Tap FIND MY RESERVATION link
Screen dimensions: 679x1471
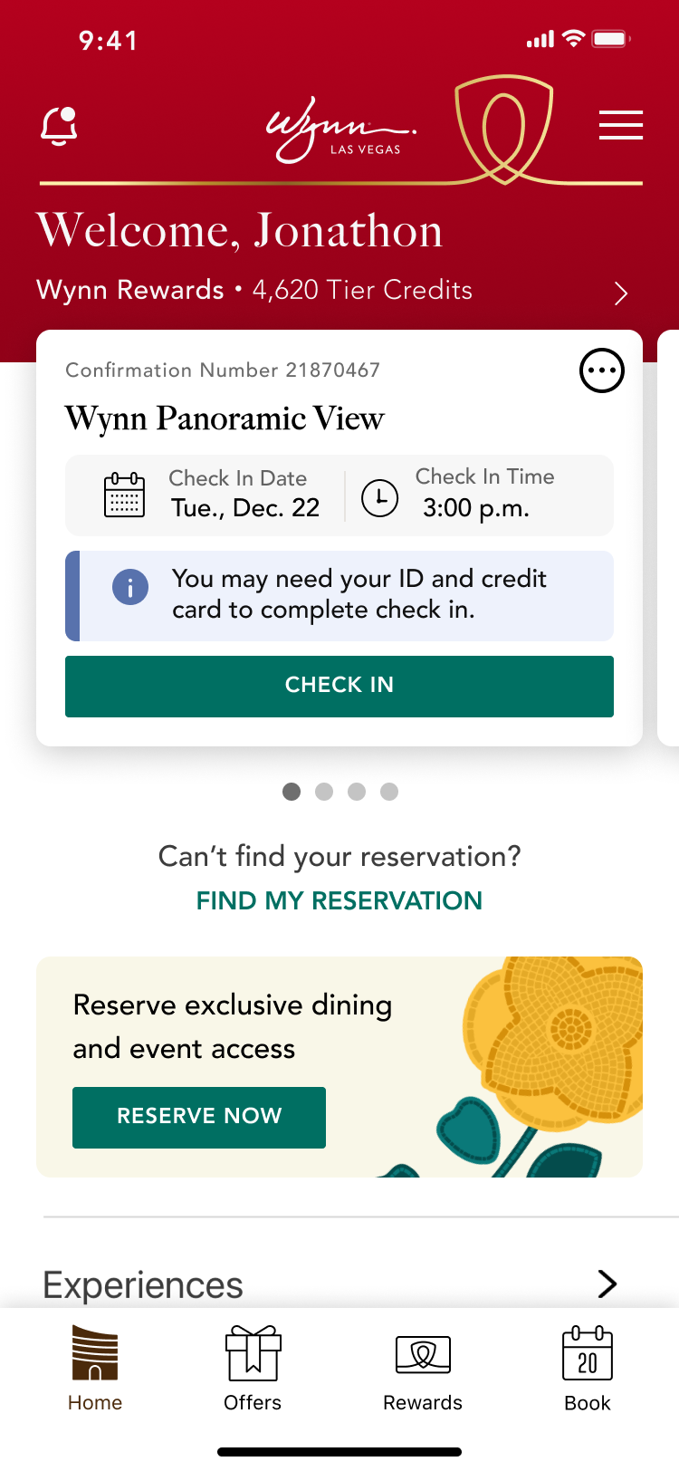coord(339,900)
